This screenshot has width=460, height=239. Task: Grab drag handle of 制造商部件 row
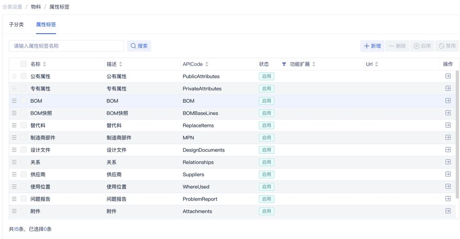(x=14, y=137)
